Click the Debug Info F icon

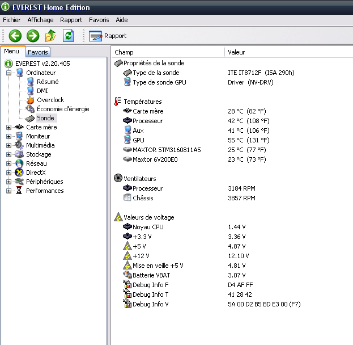tap(127, 284)
